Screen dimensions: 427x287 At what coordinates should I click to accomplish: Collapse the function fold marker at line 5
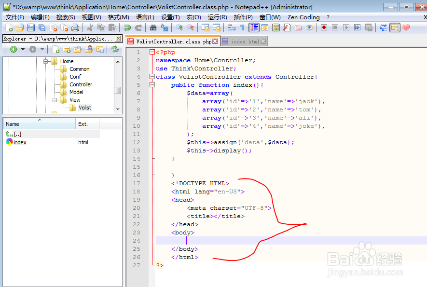[x=152, y=85]
